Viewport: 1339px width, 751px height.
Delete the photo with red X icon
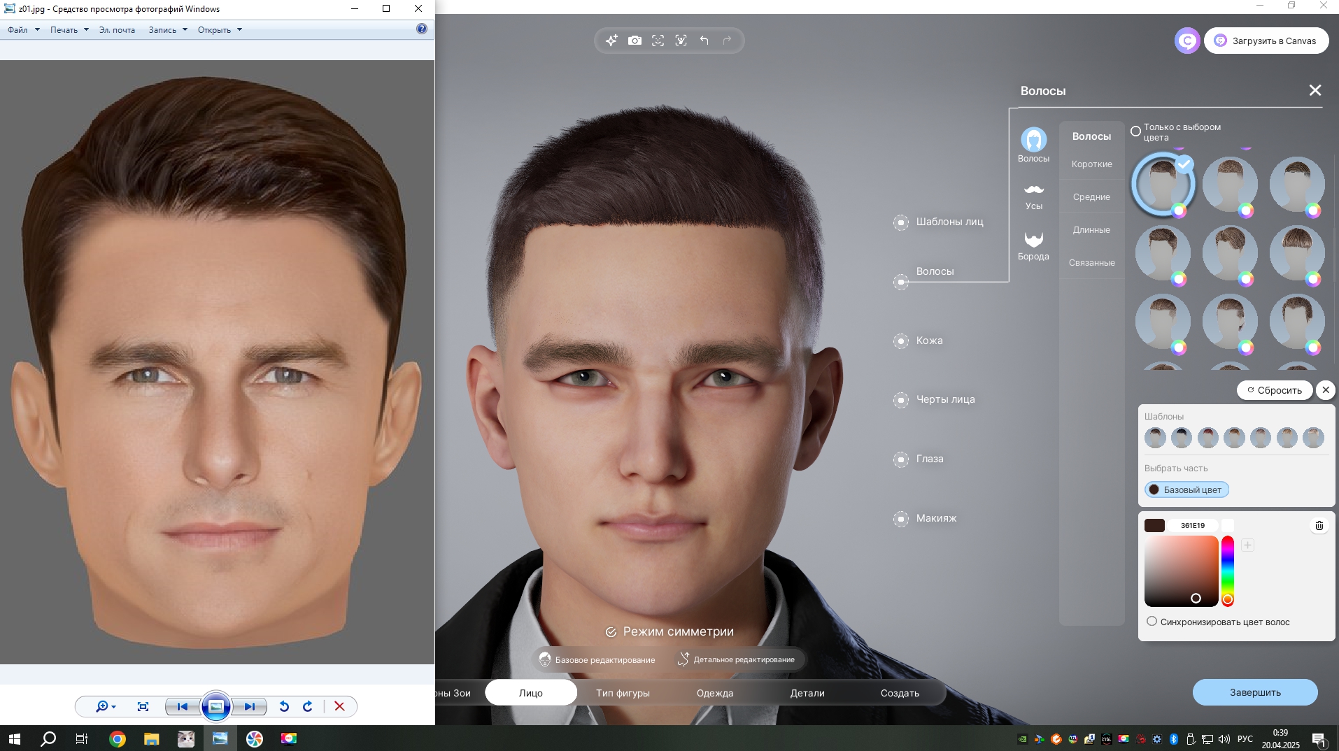(339, 706)
